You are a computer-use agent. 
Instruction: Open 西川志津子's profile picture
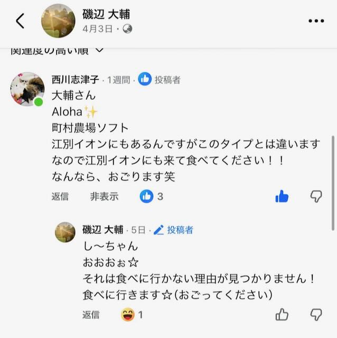27,89
